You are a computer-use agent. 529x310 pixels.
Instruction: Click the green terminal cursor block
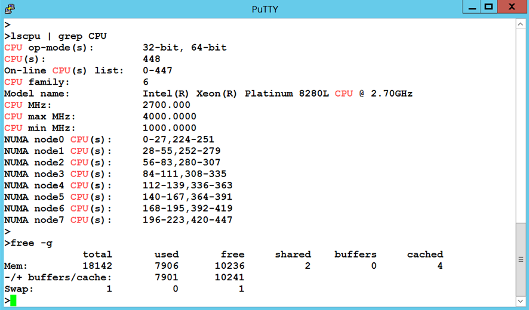(13, 300)
